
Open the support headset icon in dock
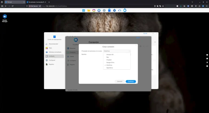tap(120, 10)
